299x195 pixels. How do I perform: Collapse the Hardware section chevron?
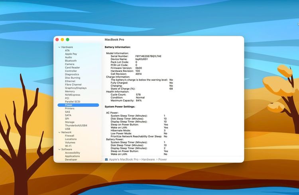[x=59, y=47]
